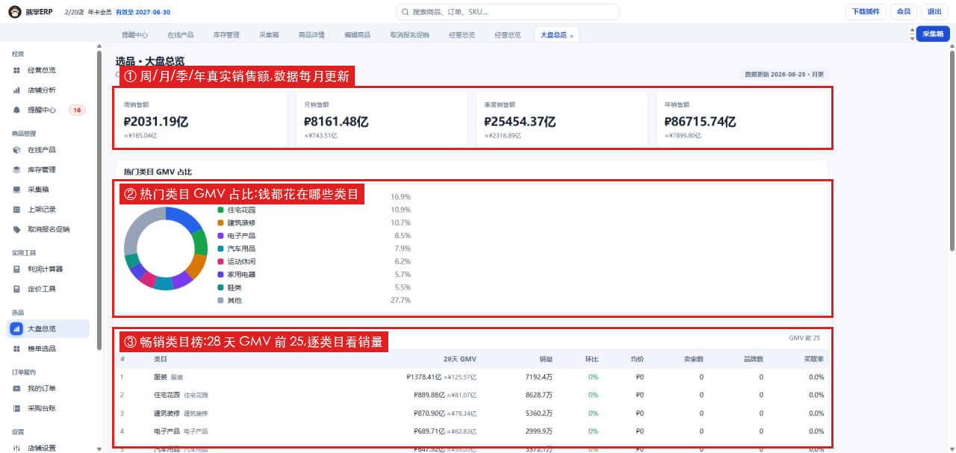Click purple 电子产品 legend swatch
Viewport: 956px width, 453px height.
(x=220, y=236)
